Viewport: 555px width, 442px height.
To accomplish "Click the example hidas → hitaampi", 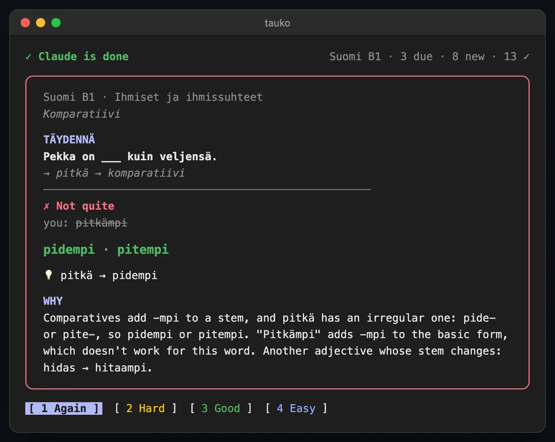I will pyautogui.click(x=98, y=368).
